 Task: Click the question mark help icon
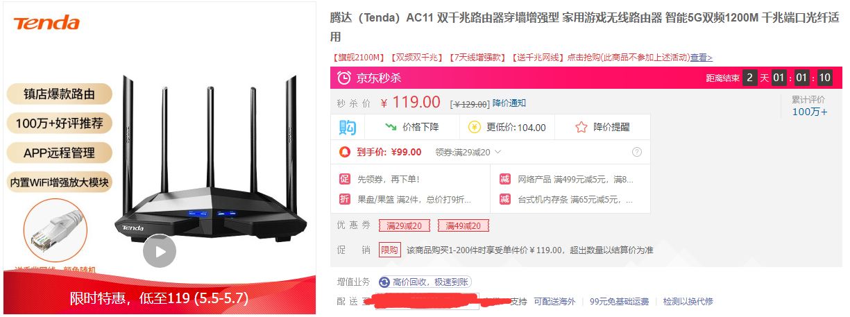pyautogui.click(x=637, y=152)
